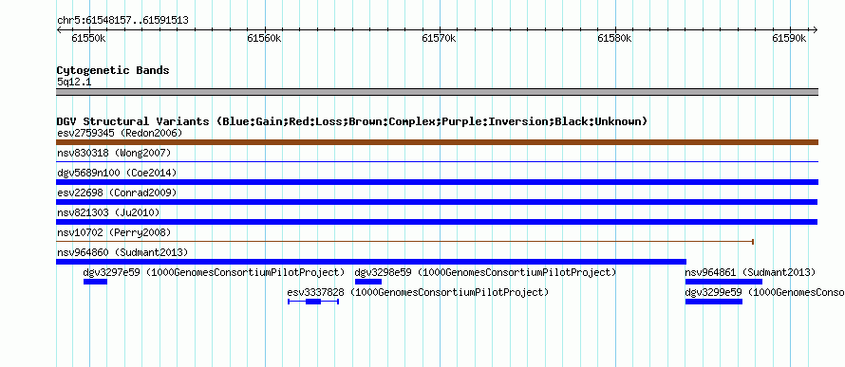Select the blue nsv821303 gain bar
Screen dimensions: 845x367
(x=437, y=222)
